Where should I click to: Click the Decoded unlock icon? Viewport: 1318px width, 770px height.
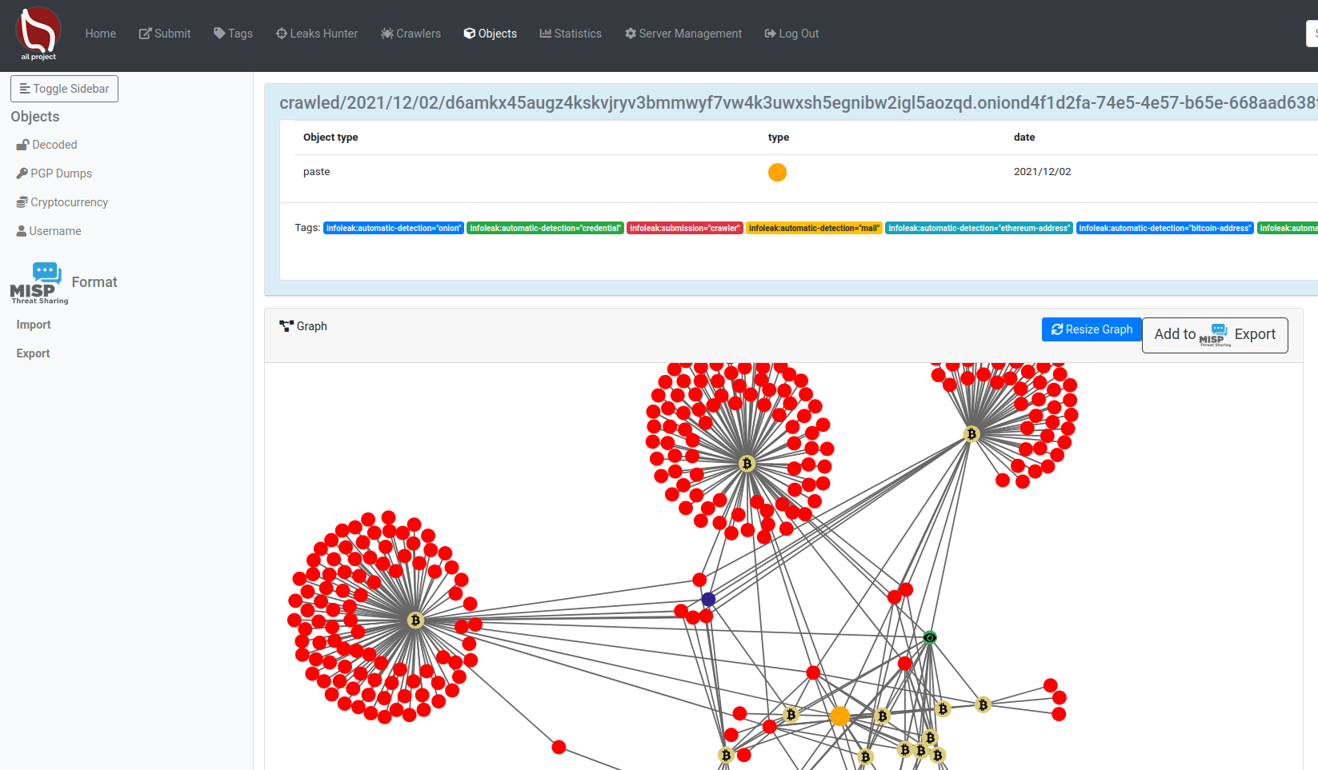(22, 145)
